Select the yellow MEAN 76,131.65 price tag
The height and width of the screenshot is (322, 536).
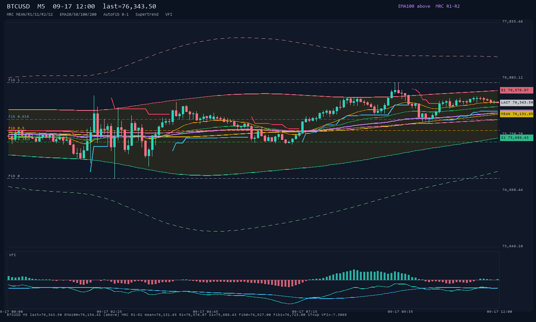(x=516, y=114)
